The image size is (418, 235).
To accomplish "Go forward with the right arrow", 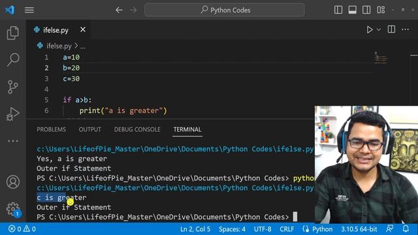I will pos(133,10).
